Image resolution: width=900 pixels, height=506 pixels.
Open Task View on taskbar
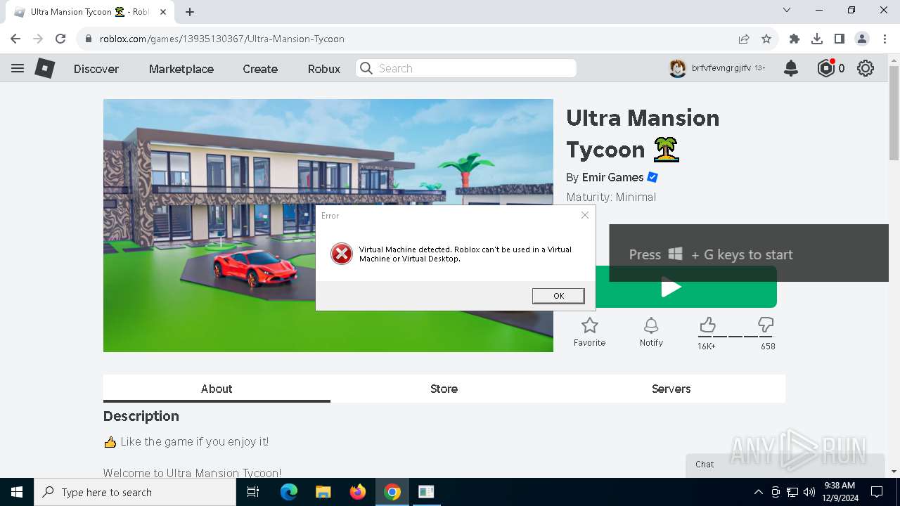tap(253, 492)
